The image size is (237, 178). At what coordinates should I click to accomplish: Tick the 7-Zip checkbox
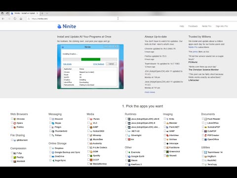click(x=12, y=153)
